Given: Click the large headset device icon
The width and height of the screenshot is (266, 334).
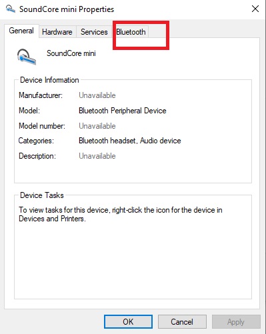Looking at the screenshot, I should pos(27,57).
